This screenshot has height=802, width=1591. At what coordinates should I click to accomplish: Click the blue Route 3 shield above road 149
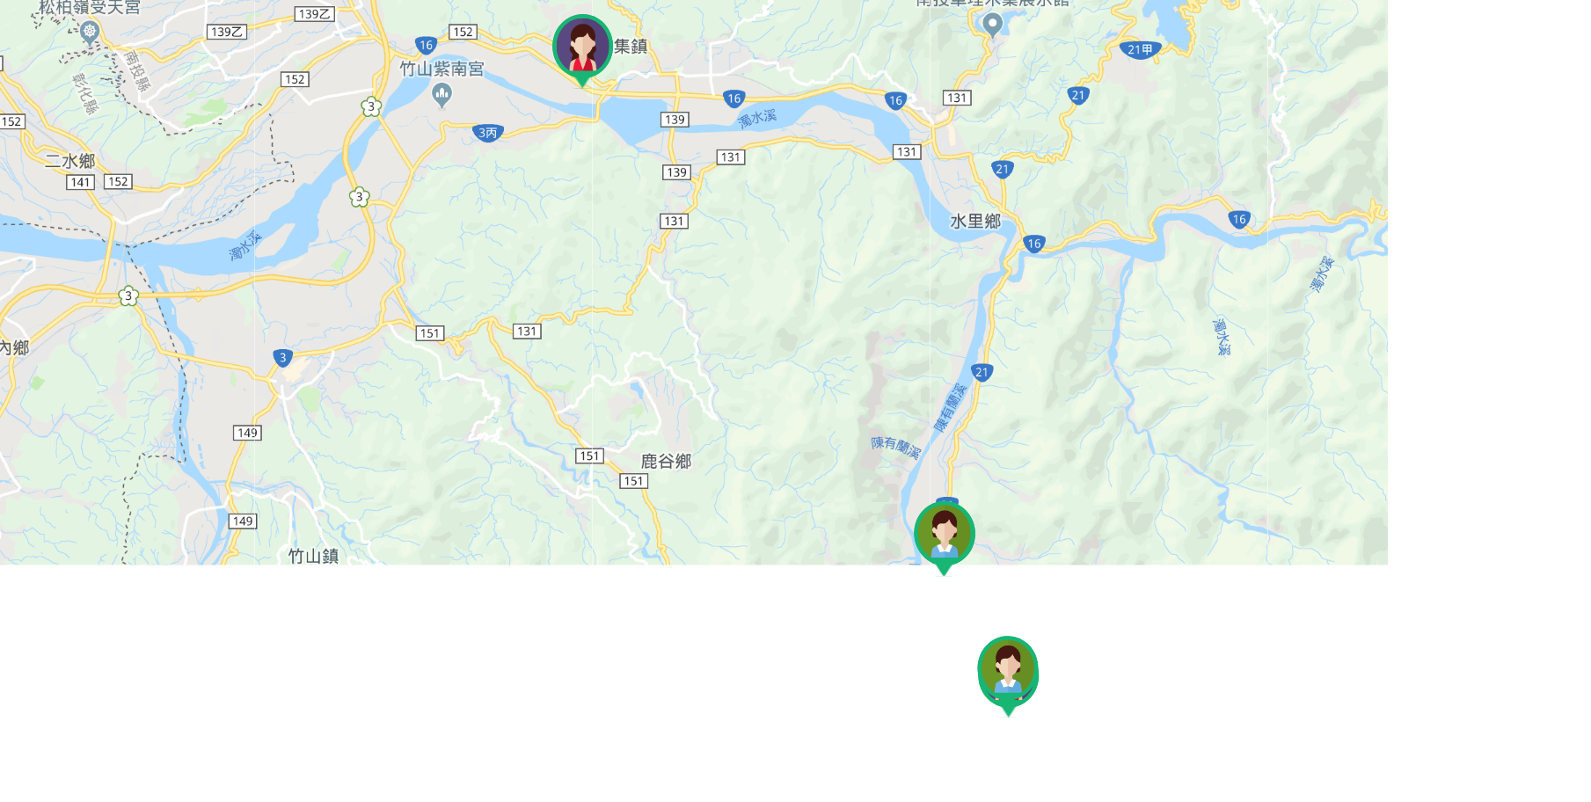[282, 358]
